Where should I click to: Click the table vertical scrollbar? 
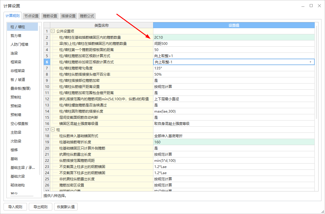[316, 72]
